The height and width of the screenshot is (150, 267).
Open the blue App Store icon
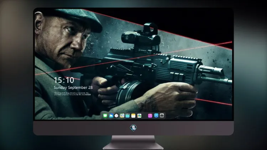pos(156,116)
